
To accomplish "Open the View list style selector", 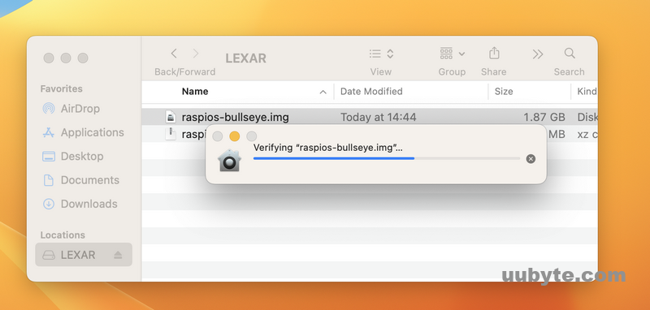I will coord(381,54).
